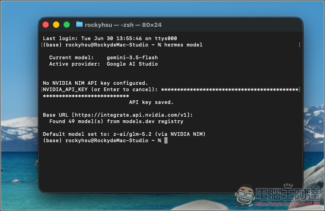The height and width of the screenshot is (211, 325).
Task: Click the 'Google AI Studio' provider value
Action: (132, 64)
